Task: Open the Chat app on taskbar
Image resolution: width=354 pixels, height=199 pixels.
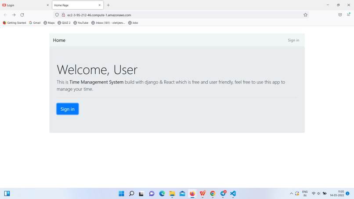Action: [x=152, y=194]
